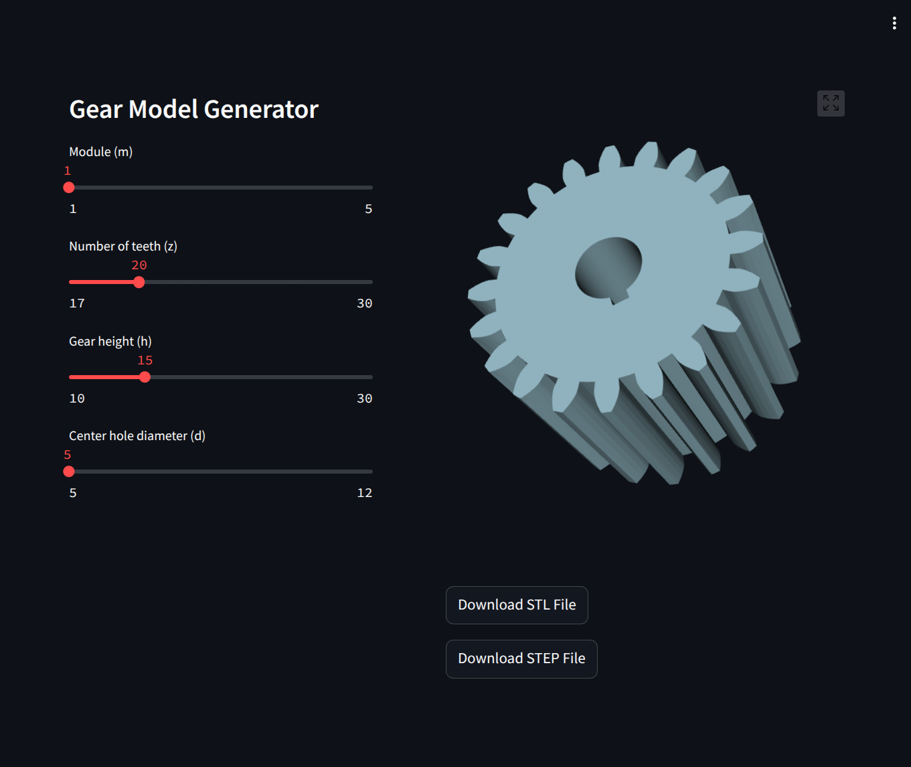Click the Gear height (h) label
This screenshot has height=767, width=911.
[110, 342]
